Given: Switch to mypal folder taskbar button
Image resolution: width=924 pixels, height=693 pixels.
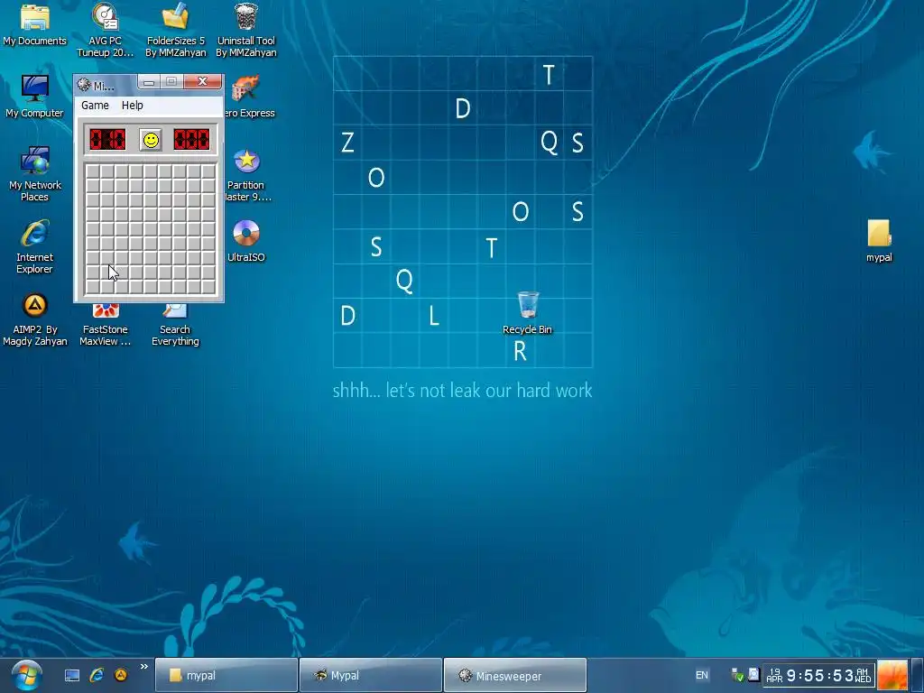Looking at the screenshot, I should (x=226, y=675).
